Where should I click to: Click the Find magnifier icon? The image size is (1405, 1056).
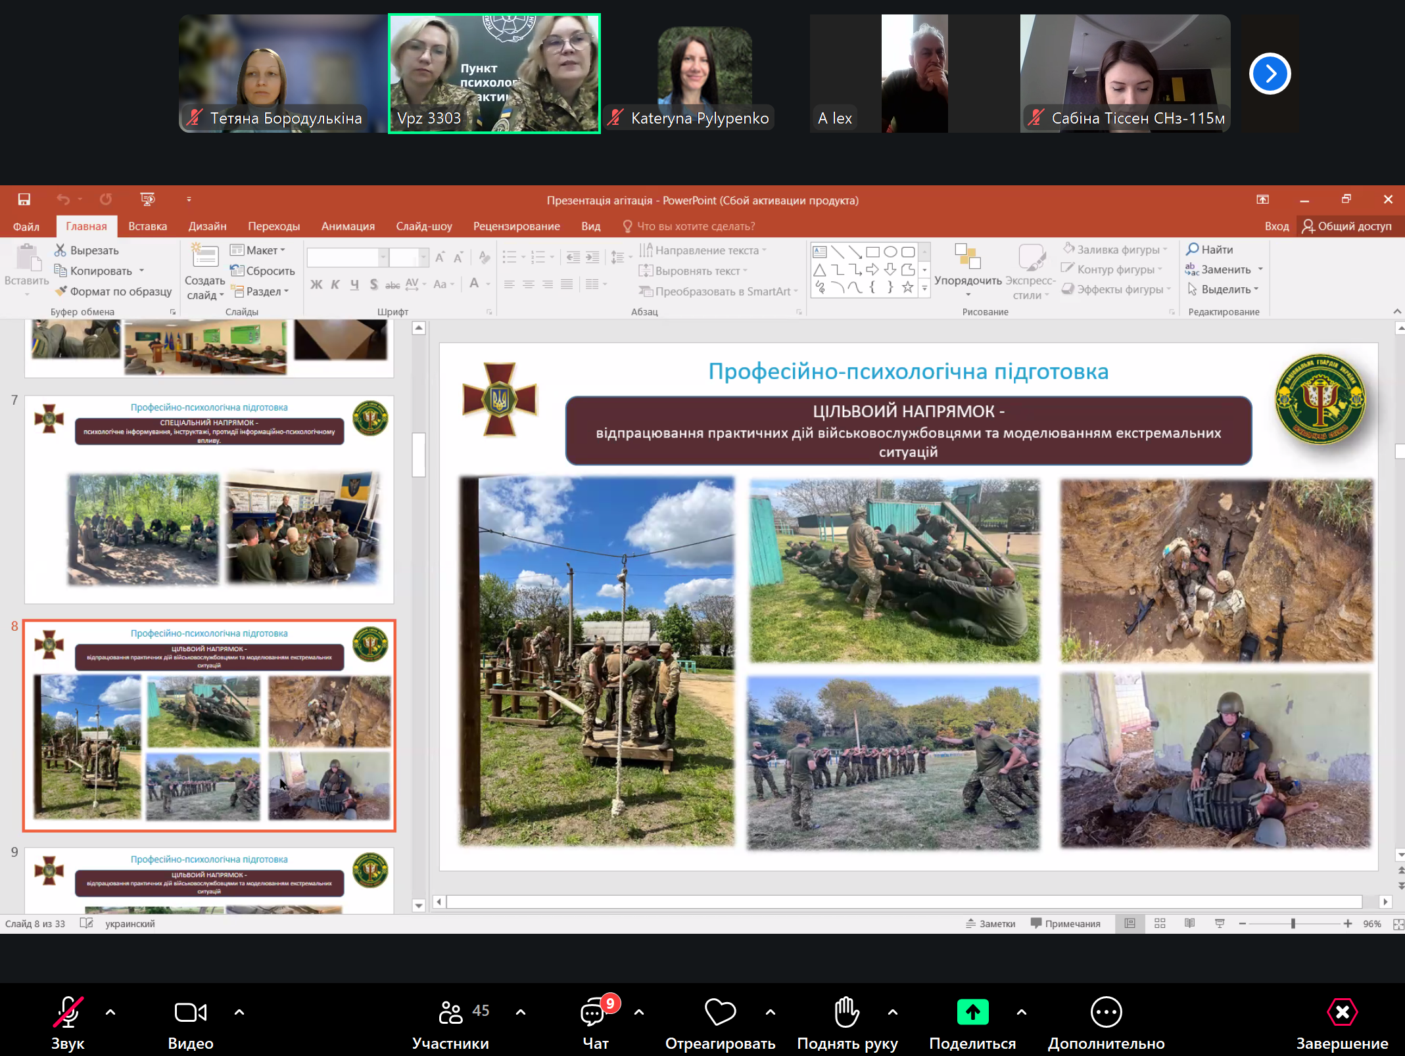coord(1193,249)
